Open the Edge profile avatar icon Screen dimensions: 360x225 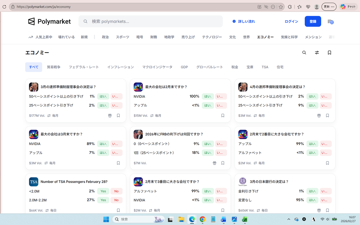(317, 7)
